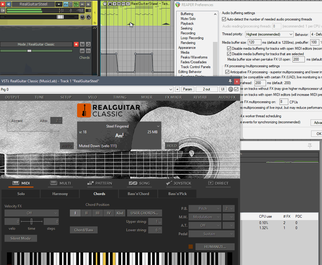The width and height of the screenshot is (322, 265).
Task: Toggle Silent Mode
Action: point(21,238)
